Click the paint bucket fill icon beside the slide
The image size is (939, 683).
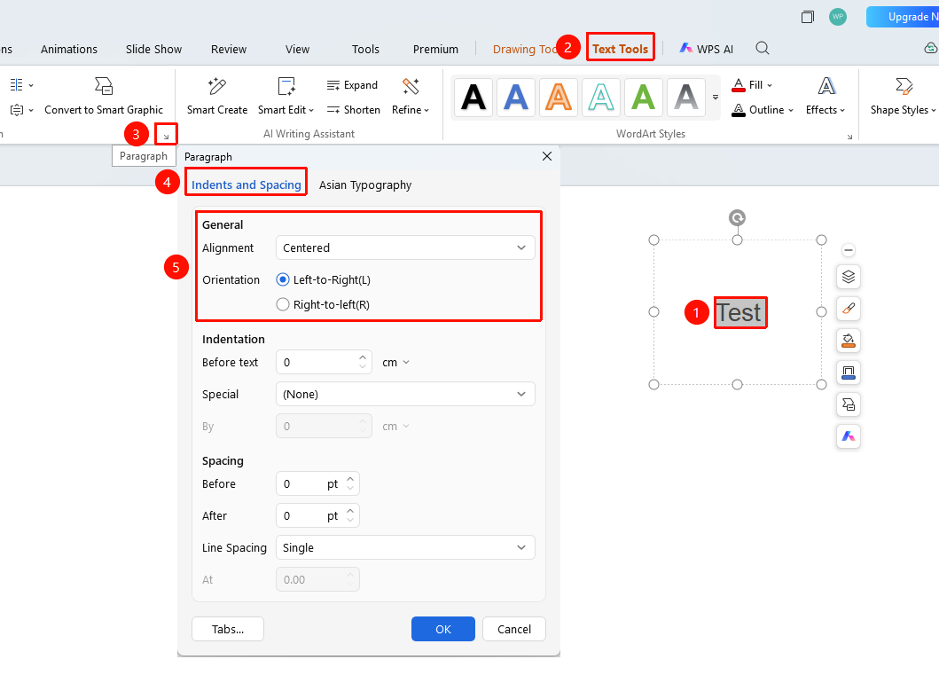point(849,341)
